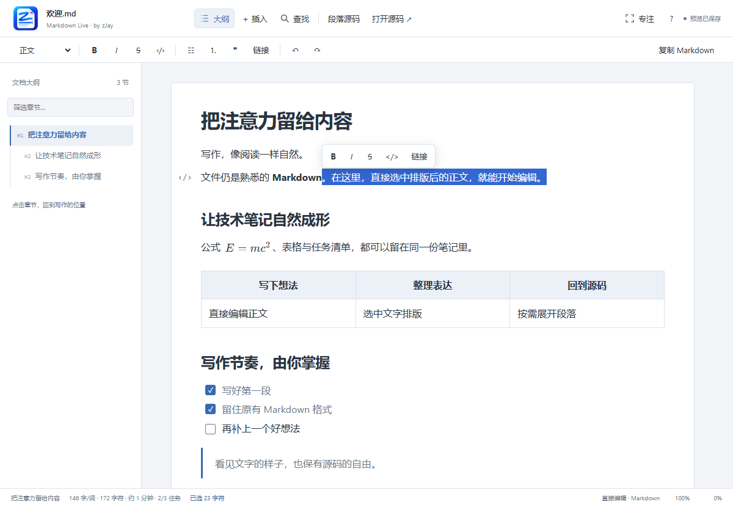Click the E = mc² formula
The image size is (733, 507).
click(x=247, y=247)
